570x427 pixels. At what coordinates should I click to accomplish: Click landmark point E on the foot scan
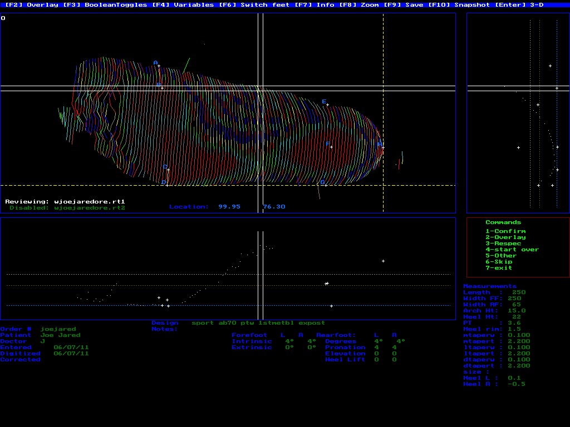click(327, 105)
